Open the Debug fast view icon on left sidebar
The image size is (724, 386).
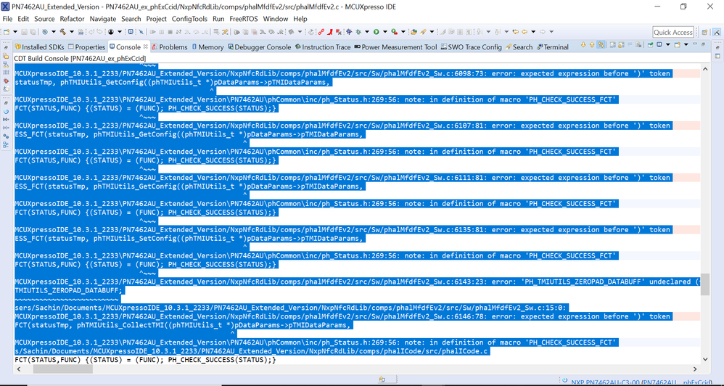coord(6,81)
